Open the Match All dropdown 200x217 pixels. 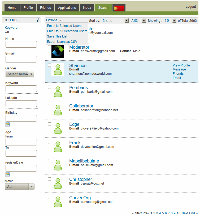(x=20, y=187)
